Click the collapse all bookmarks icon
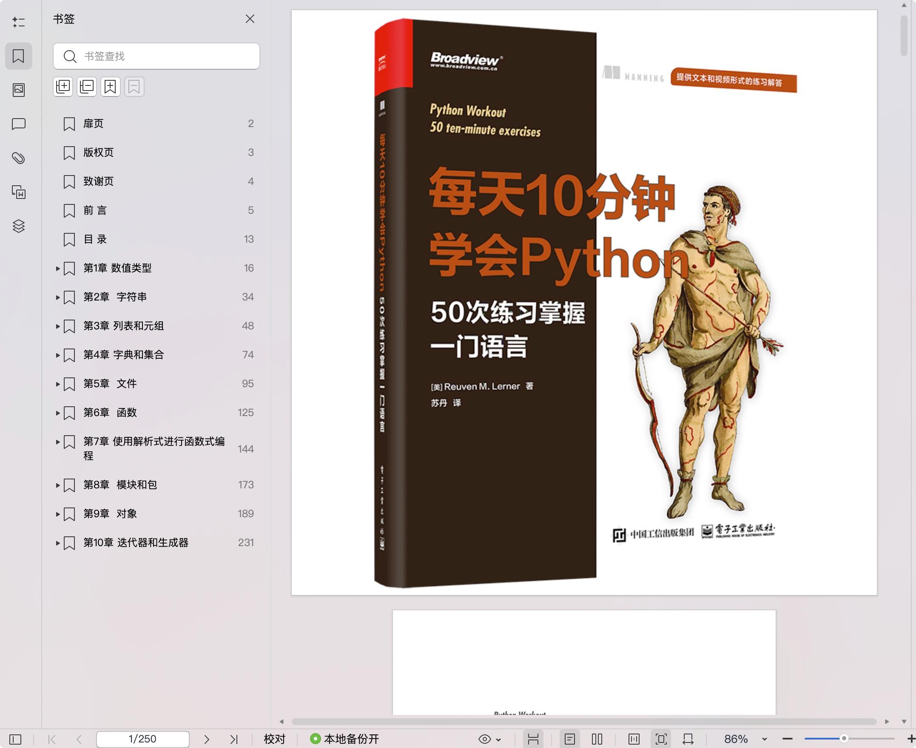Screen dimensions: 916x748 click(x=87, y=87)
